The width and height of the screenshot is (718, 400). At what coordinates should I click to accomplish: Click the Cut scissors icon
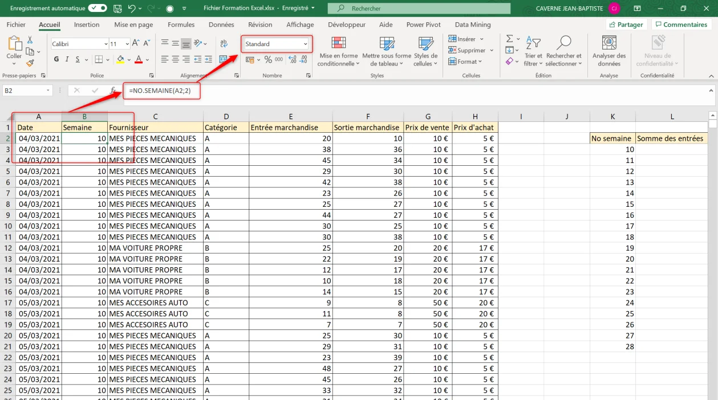point(30,40)
